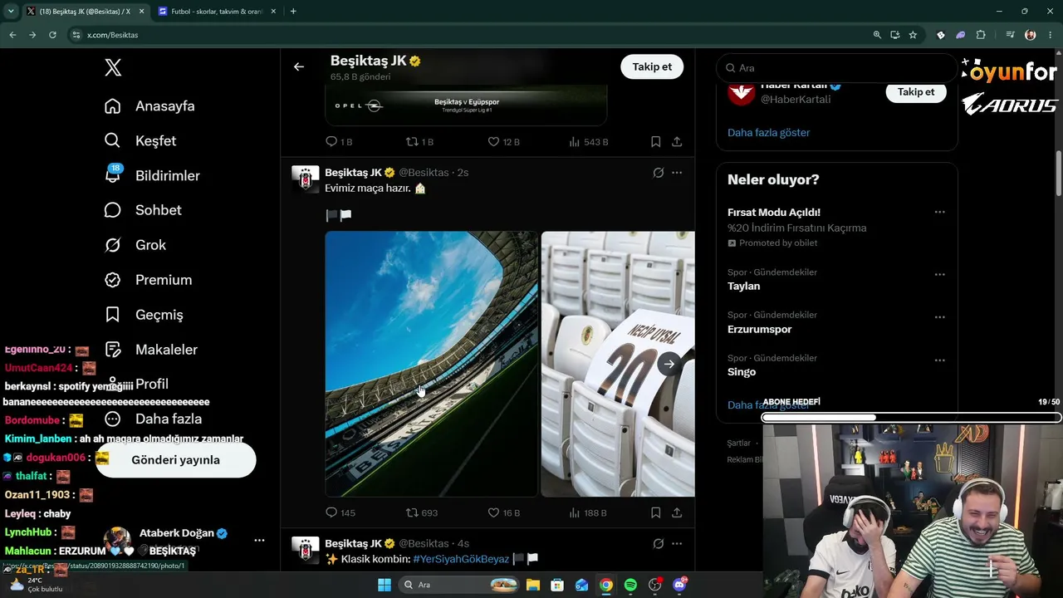Open Bildirimler notifications
Viewport: 1063px width, 598px height.
(152, 176)
